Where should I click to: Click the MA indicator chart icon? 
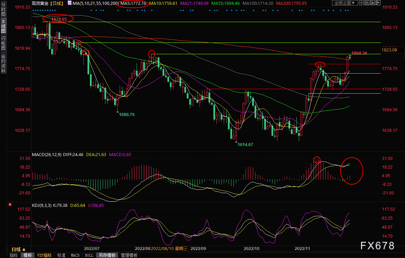click(x=70, y=3)
